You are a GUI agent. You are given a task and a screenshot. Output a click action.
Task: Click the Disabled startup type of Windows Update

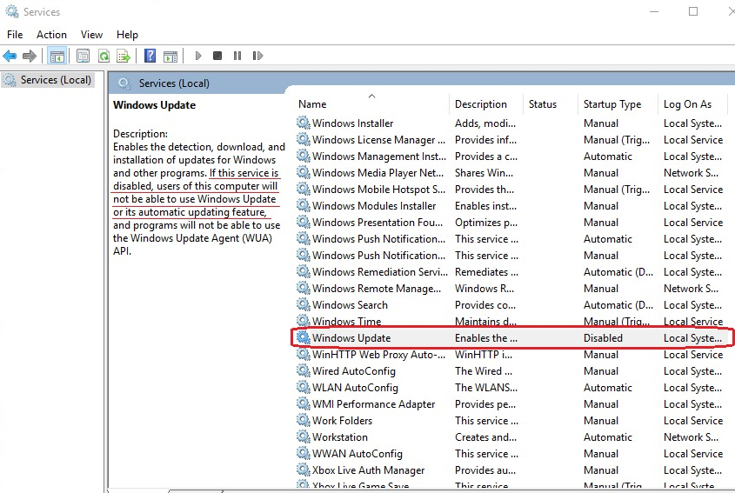click(603, 338)
